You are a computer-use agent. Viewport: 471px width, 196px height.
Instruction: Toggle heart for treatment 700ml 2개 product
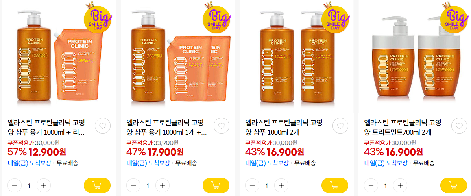459,126
